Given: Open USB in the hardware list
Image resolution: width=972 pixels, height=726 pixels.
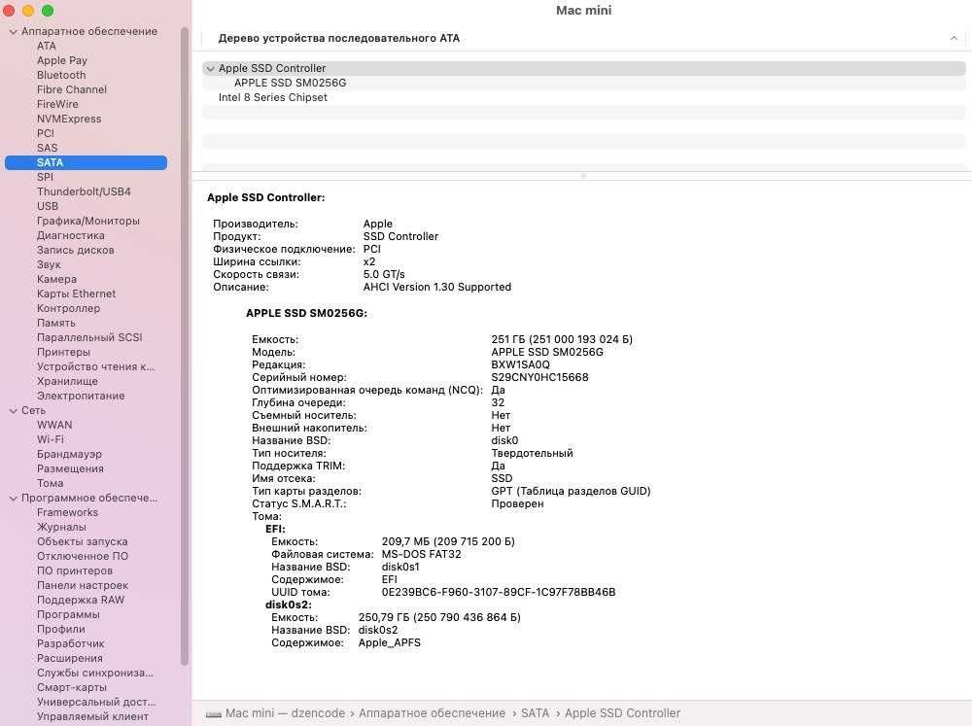Looking at the screenshot, I should (48, 206).
